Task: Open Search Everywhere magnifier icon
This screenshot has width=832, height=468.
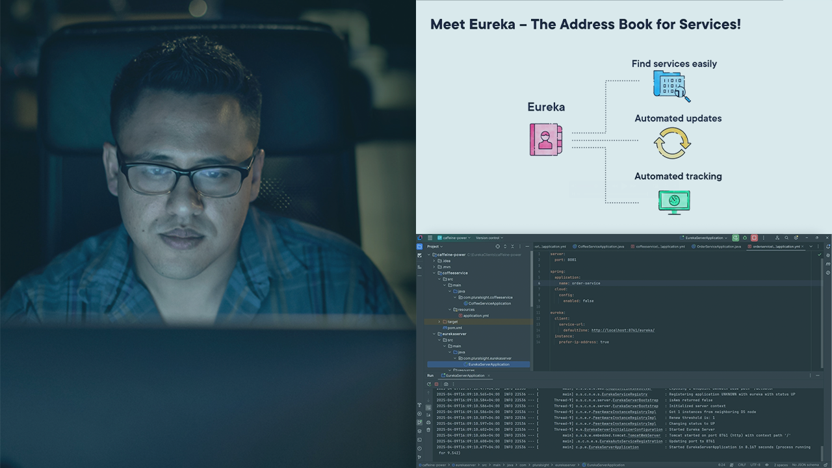Action: pyautogui.click(x=786, y=238)
